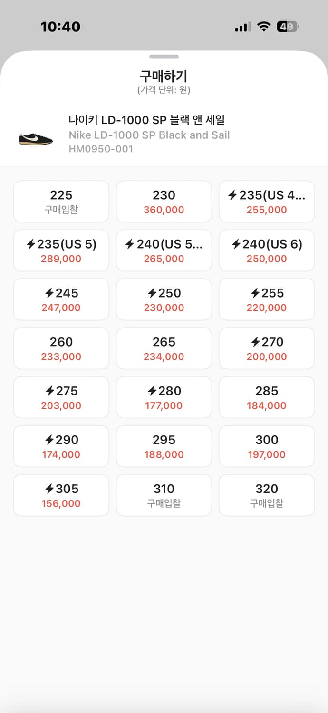The height and width of the screenshot is (713, 328).
Task: Tap the battery indicator in status bar
Action: coord(287,27)
